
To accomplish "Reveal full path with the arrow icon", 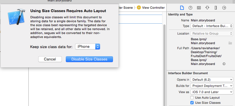I will (x=224, y=64).
